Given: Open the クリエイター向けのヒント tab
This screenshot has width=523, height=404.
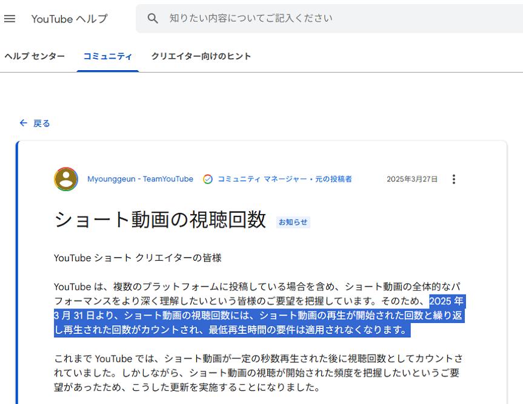Looking at the screenshot, I should pyautogui.click(x=201, y=56).
